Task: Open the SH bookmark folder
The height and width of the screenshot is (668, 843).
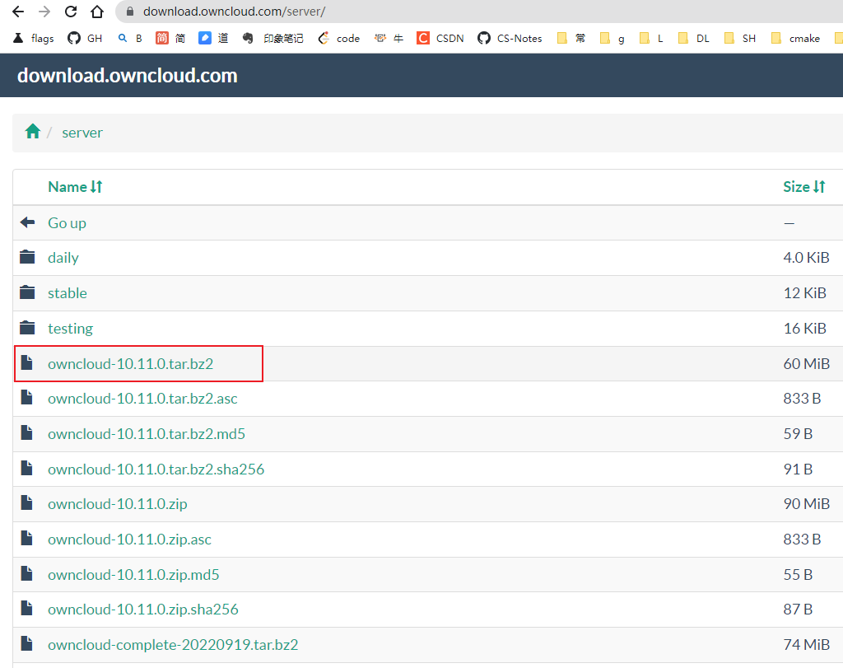Action: [740, 38]
